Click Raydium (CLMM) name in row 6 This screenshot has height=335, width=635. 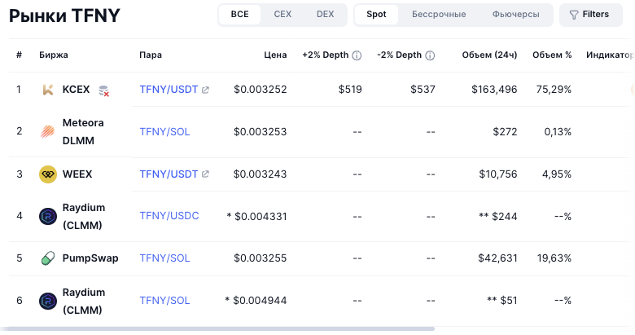click(84, 301)
